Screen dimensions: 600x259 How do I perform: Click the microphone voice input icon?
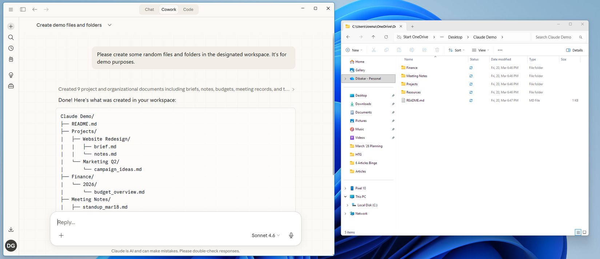[x=291, y=235]
